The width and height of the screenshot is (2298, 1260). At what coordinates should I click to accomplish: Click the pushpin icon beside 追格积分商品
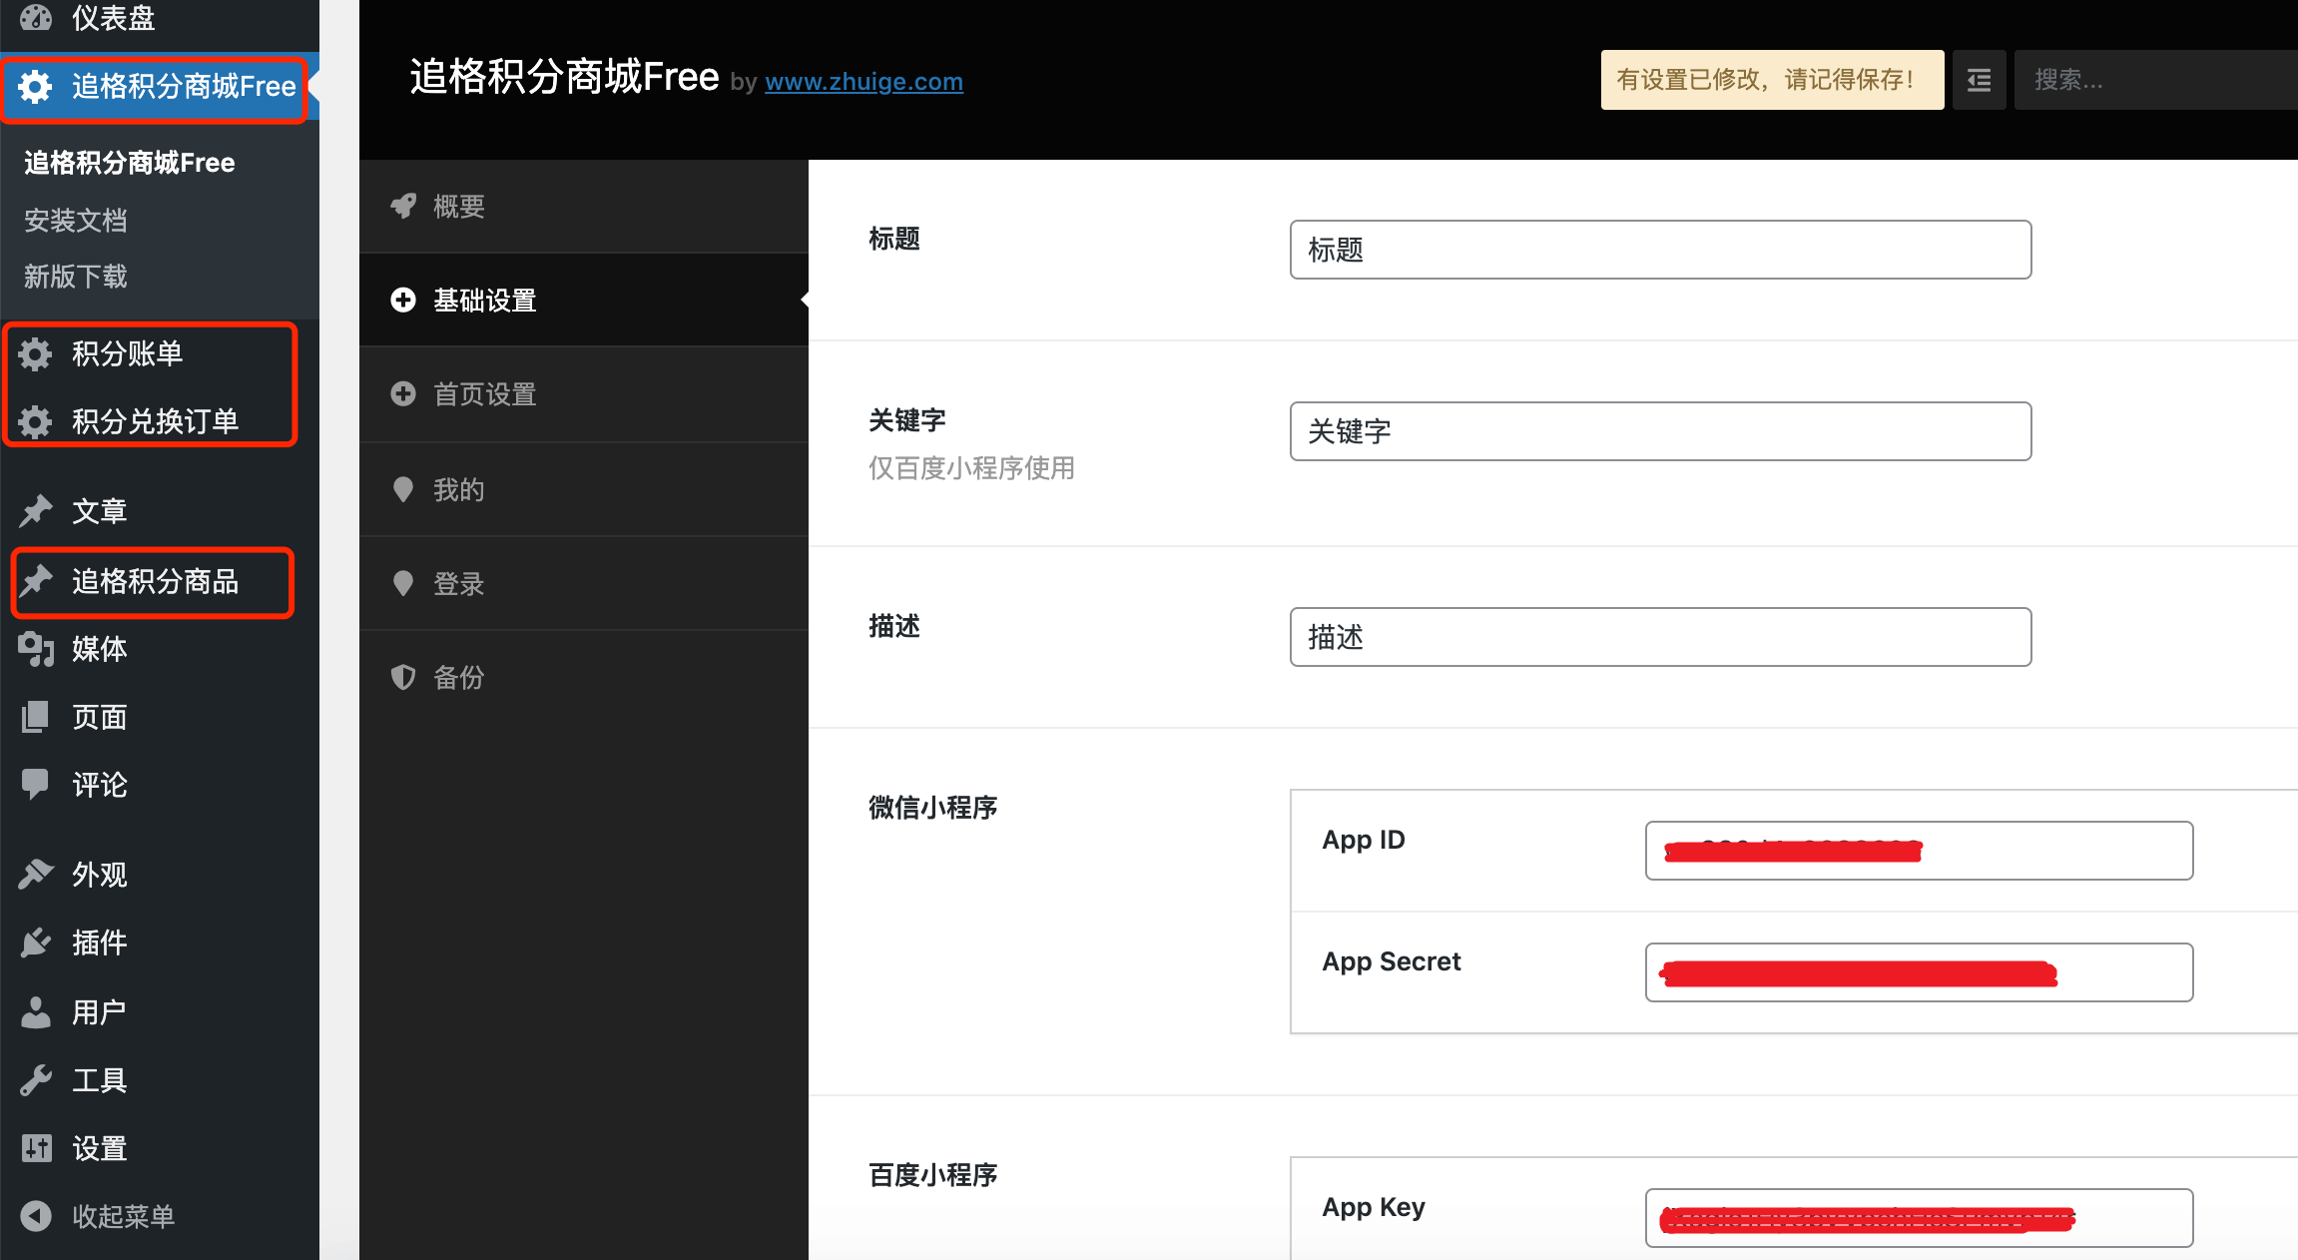(x=36, y=580)
